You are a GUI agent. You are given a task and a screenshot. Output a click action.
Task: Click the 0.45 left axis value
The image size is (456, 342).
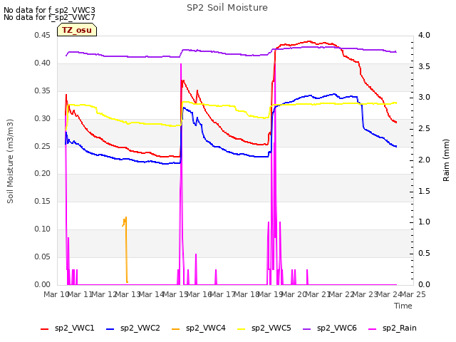coord(43,36)
